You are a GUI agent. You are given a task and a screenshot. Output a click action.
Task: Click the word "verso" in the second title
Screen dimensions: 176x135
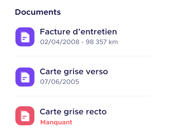[98, 71]
